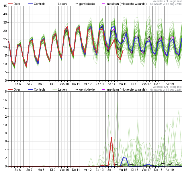Screen dimensions: 182x172
Task: Click the 25 value on the temperature y-axis
Action: [5, 39]
